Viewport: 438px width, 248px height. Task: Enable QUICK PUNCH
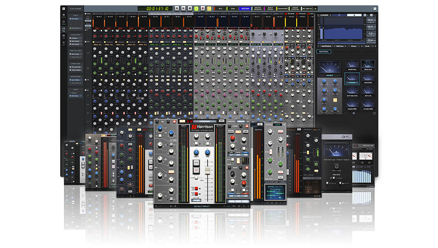[270, 9]
